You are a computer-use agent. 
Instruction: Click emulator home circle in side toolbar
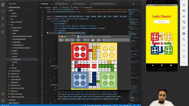pos(184,51)
